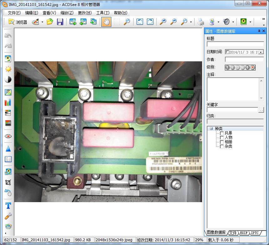The height and width of the screenshot is (245, 269).
Task: Open the levels bar chart tool
Action: click(8, 102)
